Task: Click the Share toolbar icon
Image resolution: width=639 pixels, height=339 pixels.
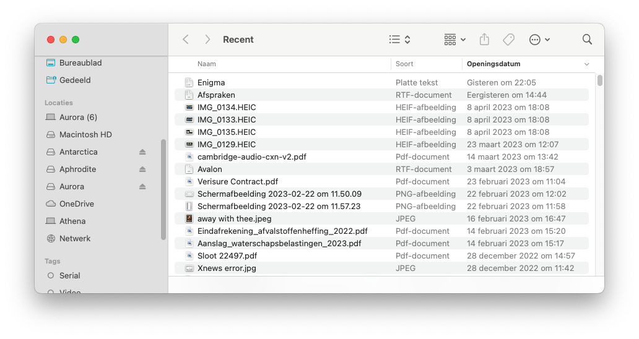Action: (x=484, y=40)
